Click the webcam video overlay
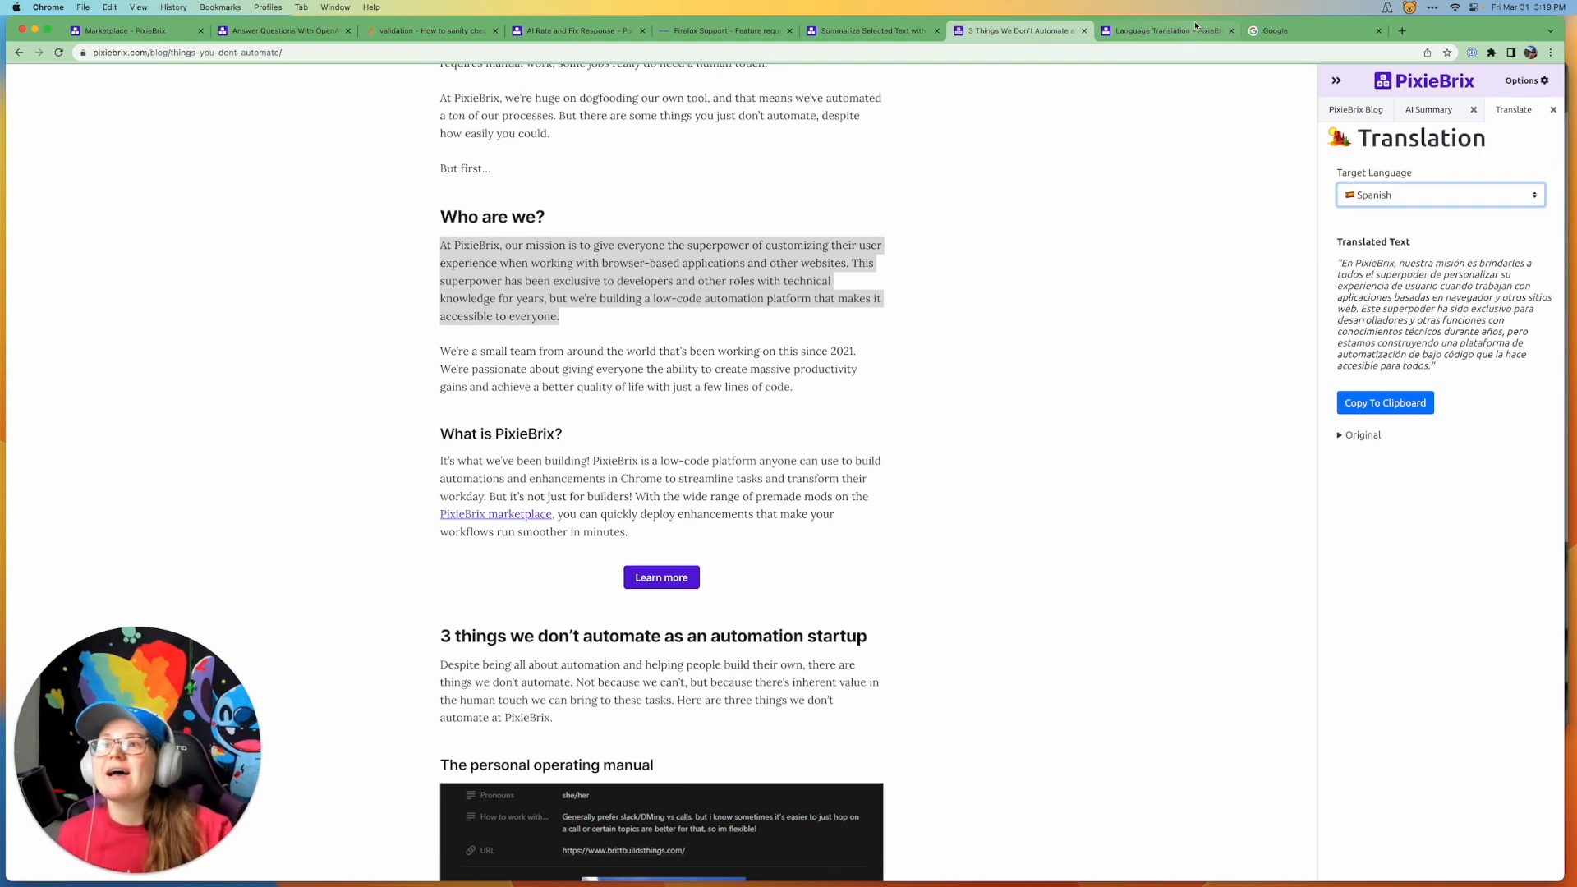1577x887 pixels. [x=137, y=750]
